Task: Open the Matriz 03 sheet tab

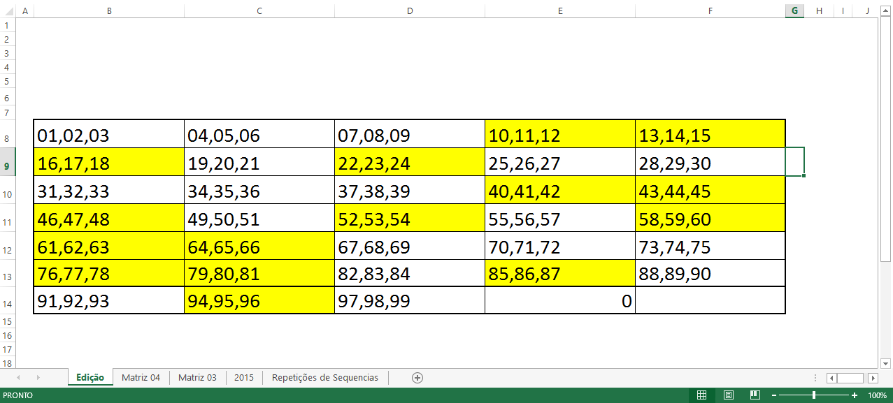Action: [x=197, y=377]
